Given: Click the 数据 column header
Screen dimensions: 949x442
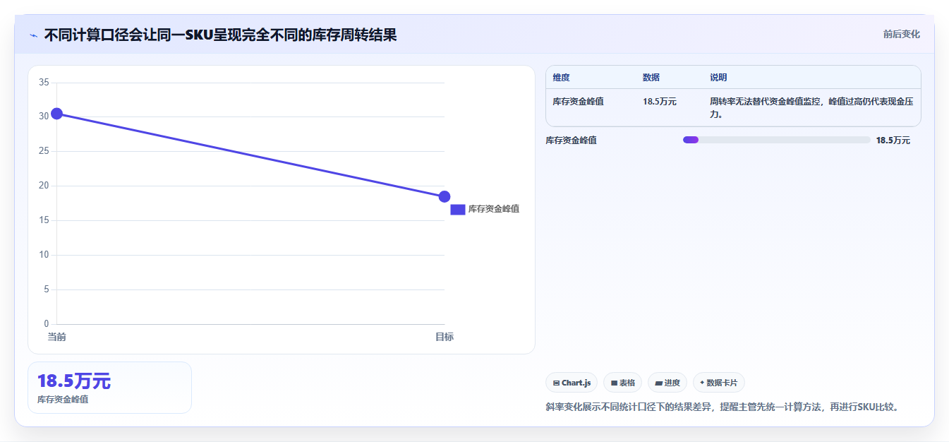Looking at the screenshot, I should tap(651, 78).
